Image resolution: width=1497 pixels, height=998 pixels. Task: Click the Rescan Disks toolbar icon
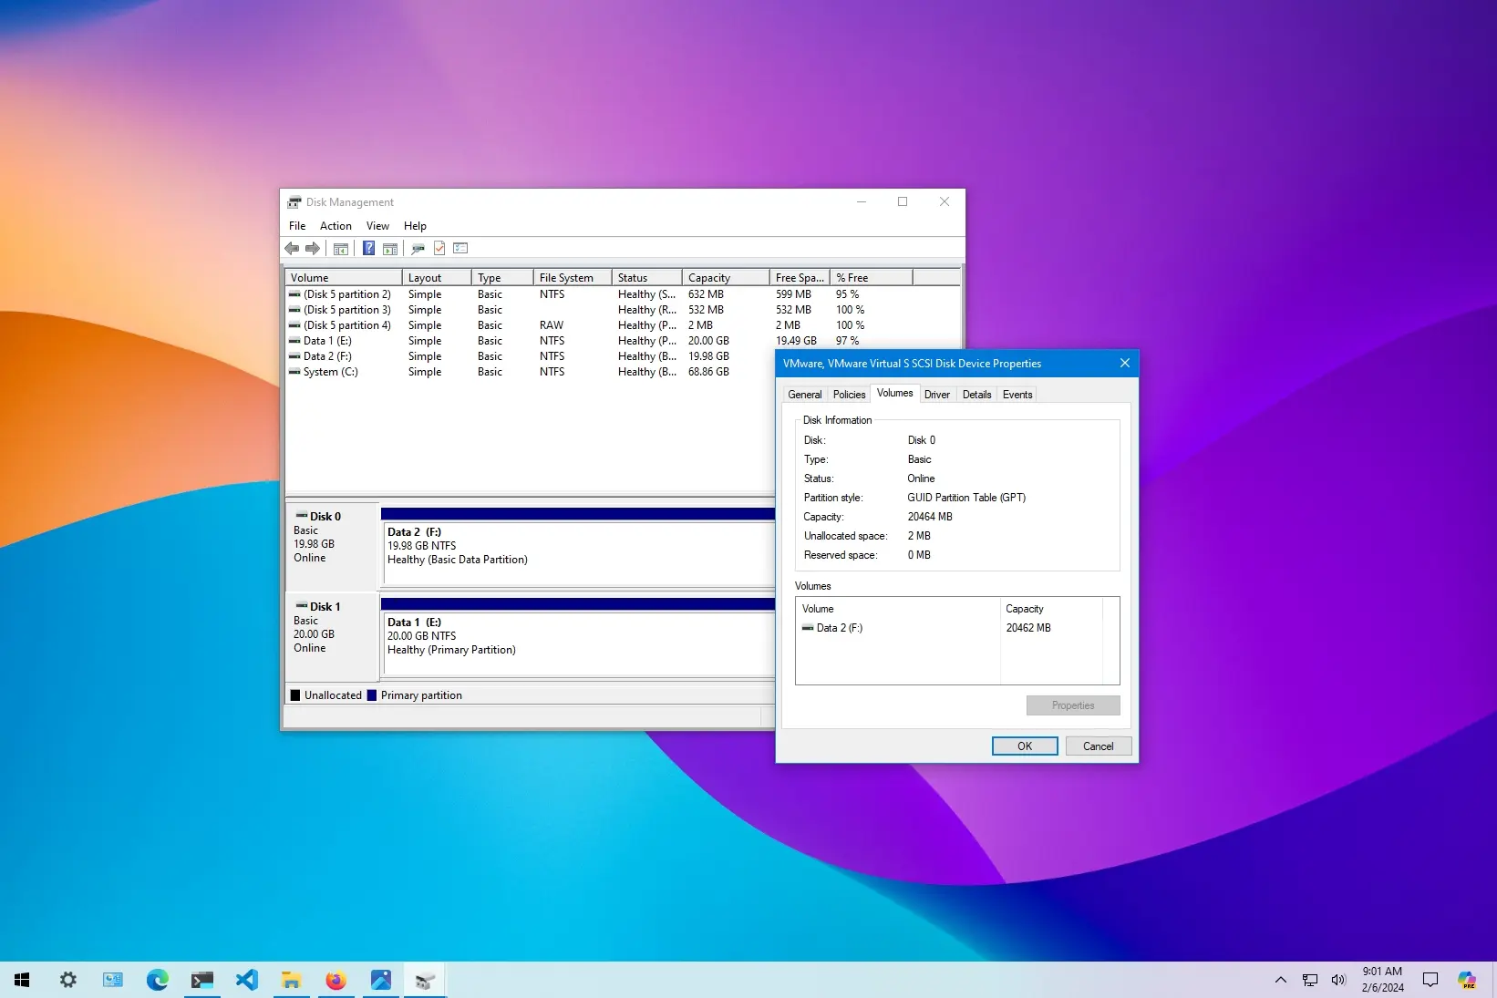[418, 248]
